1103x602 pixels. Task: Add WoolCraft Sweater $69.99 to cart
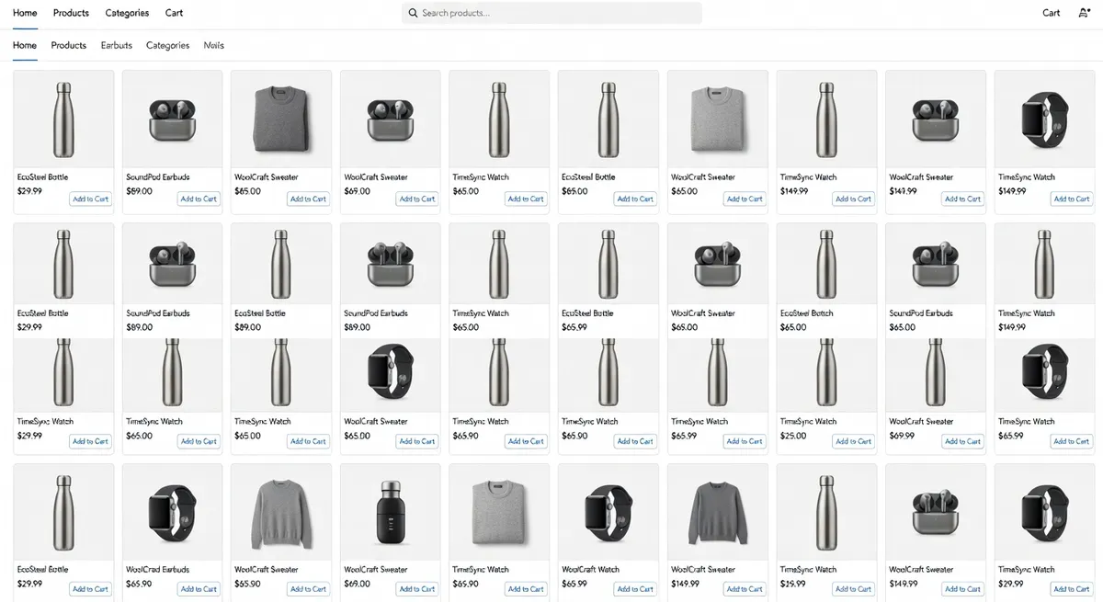point(962,441)
